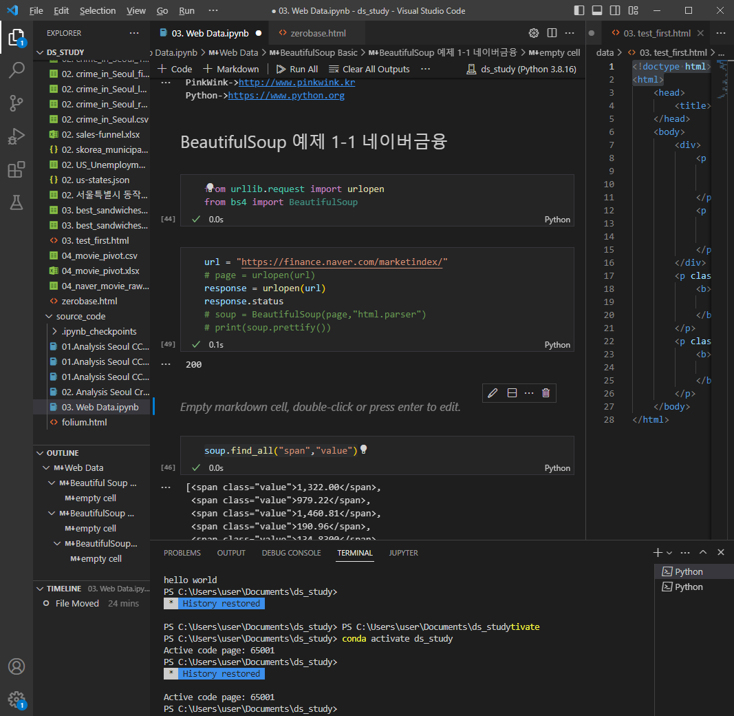Open the Source Control view
The width and height of the screenshot is (734, 716).
click(x=17, y=103)
